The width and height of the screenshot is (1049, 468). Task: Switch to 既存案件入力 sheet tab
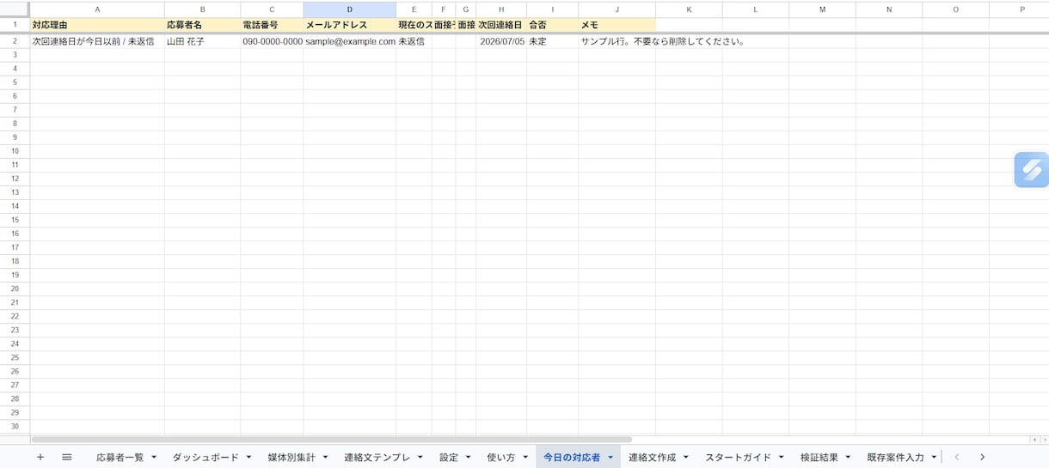[896, 458]
